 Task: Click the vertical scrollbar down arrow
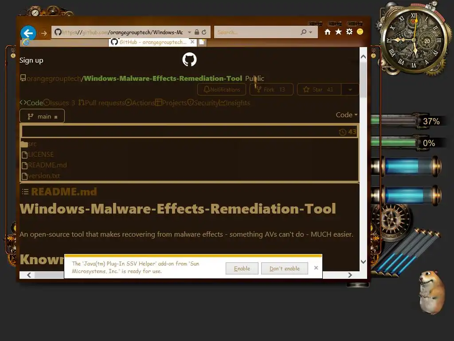(364, 262)
